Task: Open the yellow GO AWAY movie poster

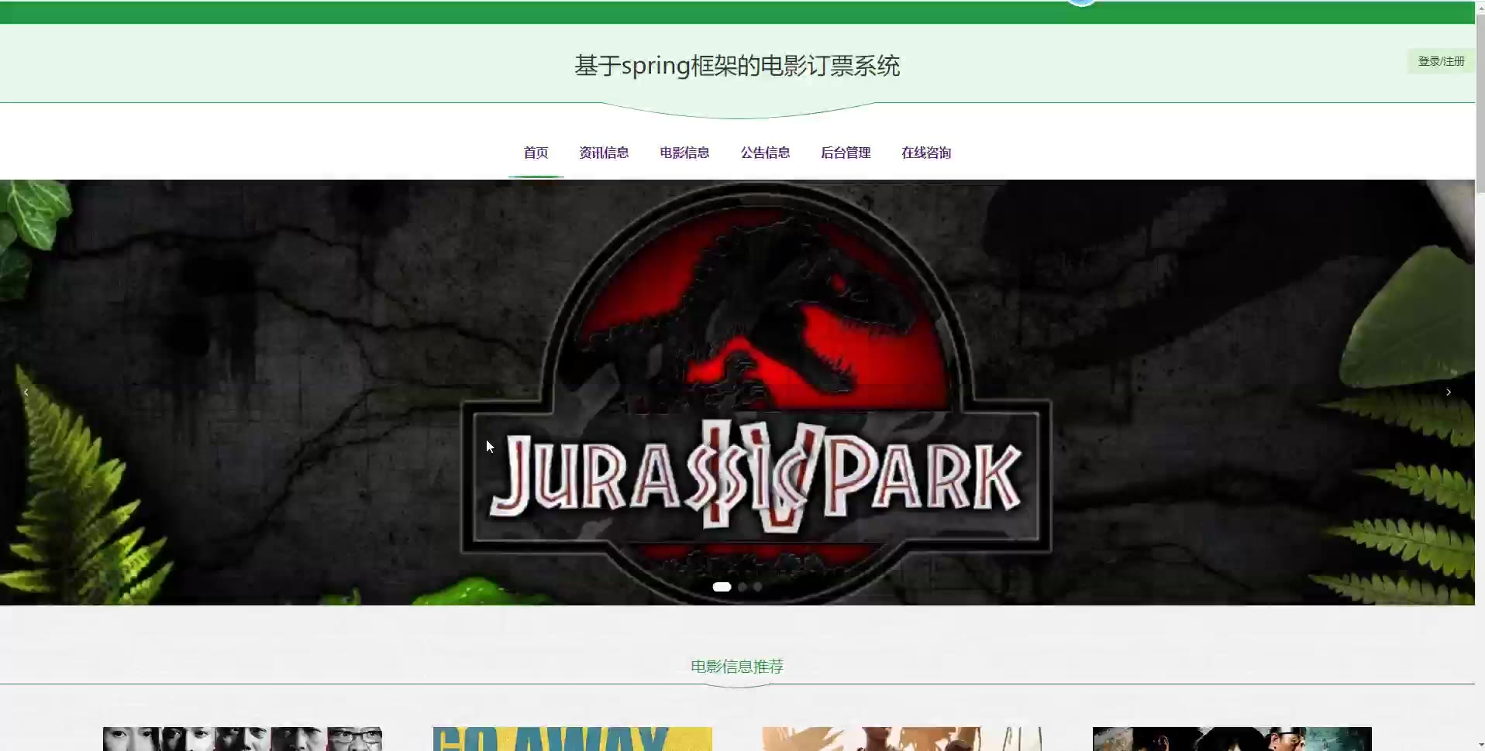Action: coord(572,739)
